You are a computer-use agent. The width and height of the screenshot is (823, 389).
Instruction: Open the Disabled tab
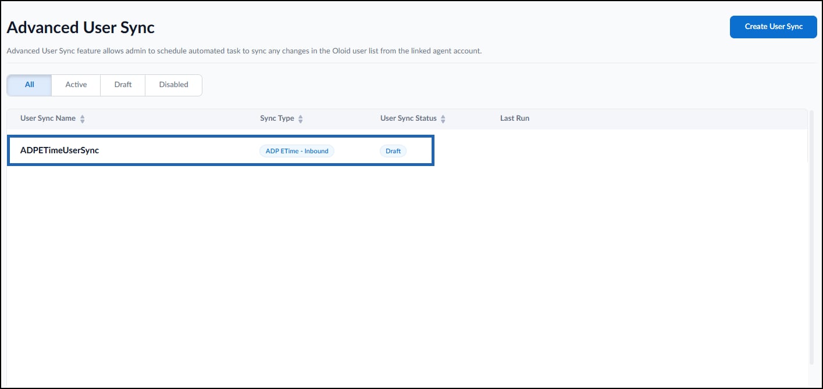174,85
